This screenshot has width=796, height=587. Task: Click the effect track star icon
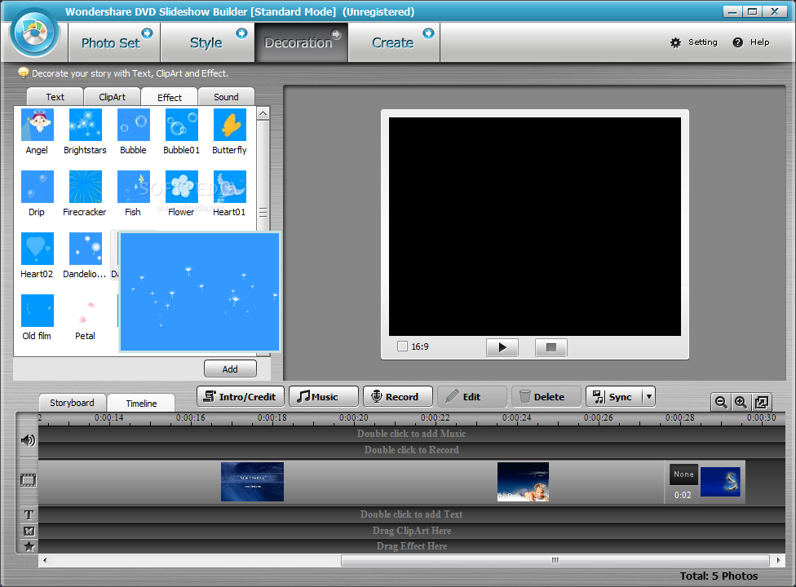29,546
